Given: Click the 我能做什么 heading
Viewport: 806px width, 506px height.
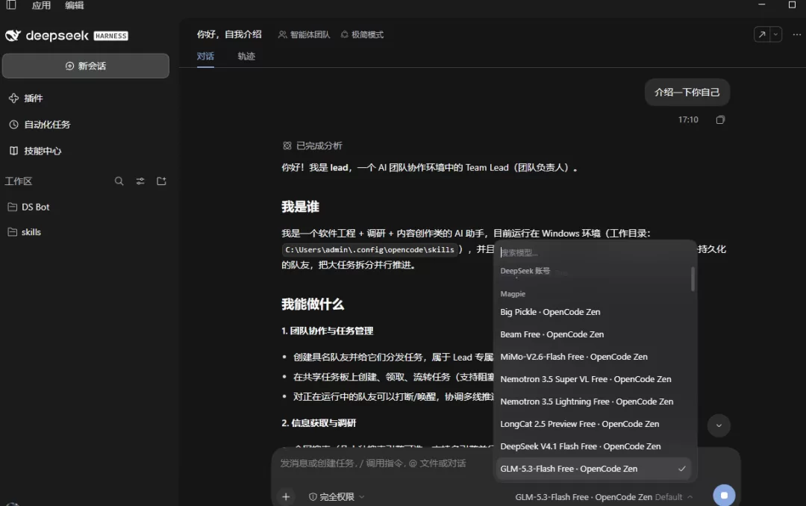Looking at the screenshot, I should tap(313, 304).
